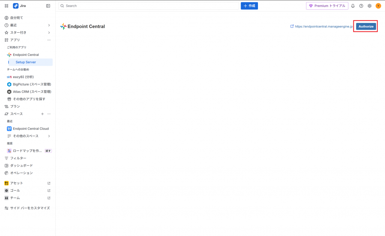Click the external link icon next to チーム
This screenshot has width=385, height=236.
[x=49, y=198]
